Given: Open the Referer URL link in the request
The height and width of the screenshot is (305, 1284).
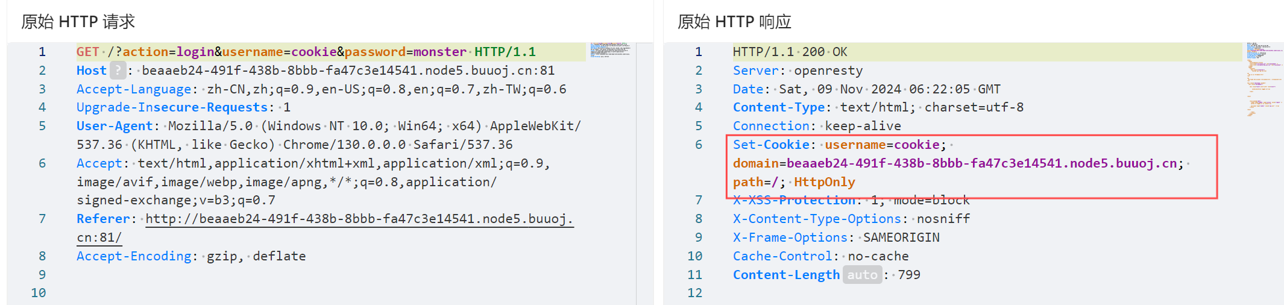Looking at the screenshot, I should coord(359,219).
